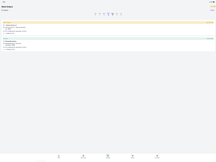
Task: Click the orange date label on In Progress bar
Action: (210, 22)
